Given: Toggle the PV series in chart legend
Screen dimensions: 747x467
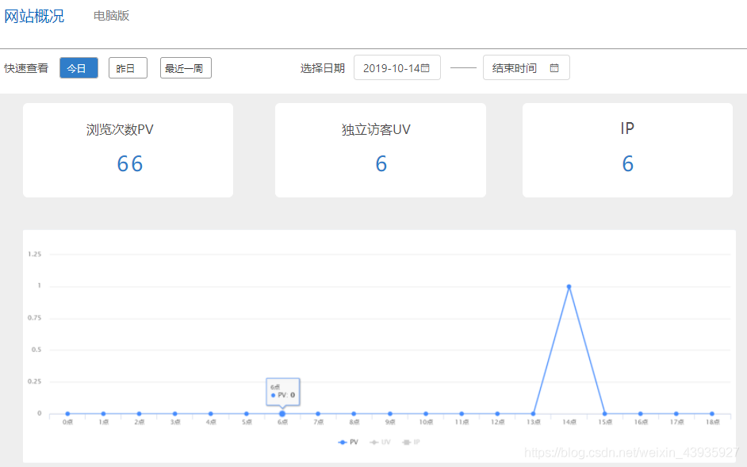Looking at the screenshot, I should [347, 442].
